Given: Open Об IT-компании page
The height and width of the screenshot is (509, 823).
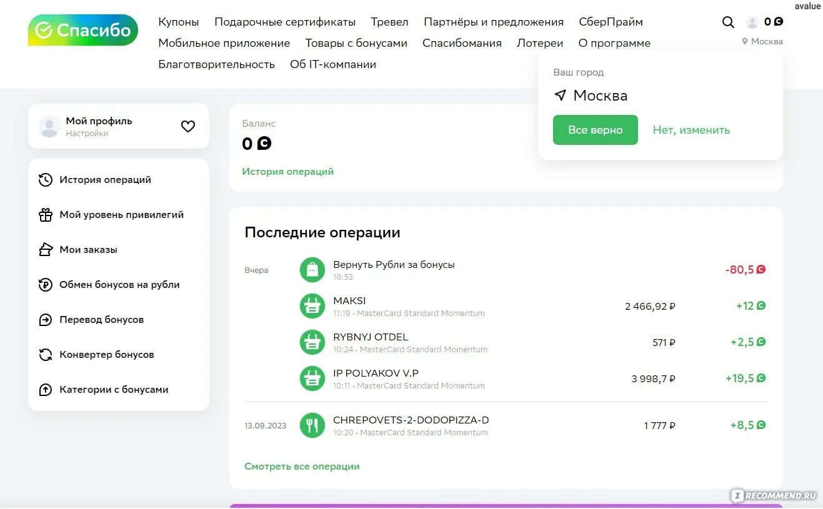Looking at the screenshot, I should tap(333, 64).
